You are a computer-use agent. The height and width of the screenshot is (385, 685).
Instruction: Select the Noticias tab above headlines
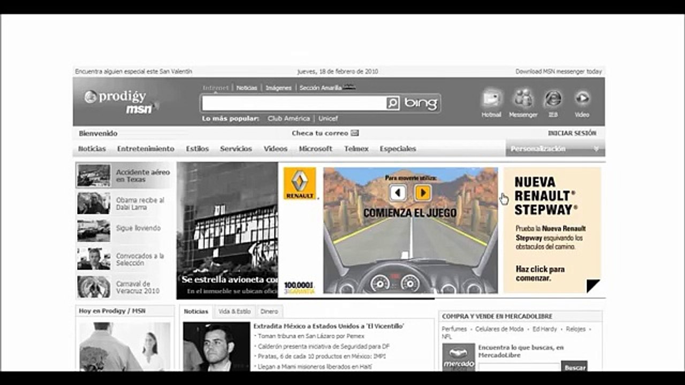196,311
